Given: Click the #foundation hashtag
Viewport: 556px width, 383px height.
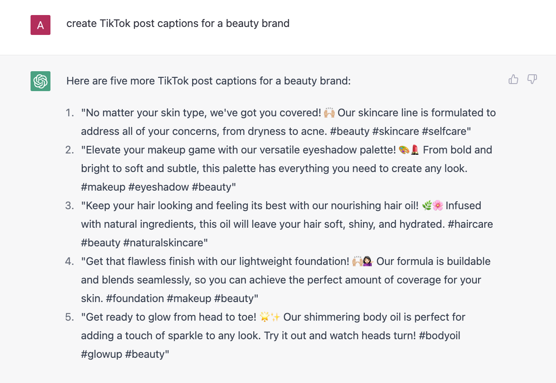Looking at the screenshot, I should pos(135,299).
